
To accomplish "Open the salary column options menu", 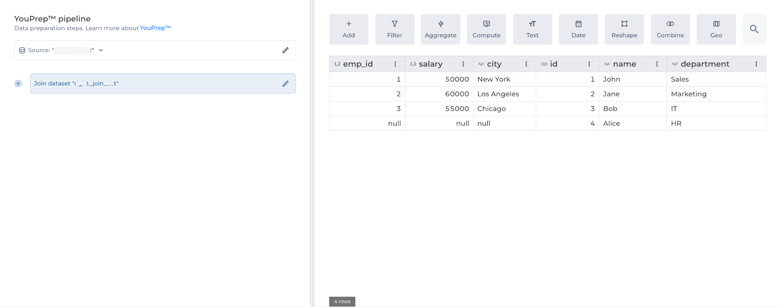I will (x=463, y=64).
